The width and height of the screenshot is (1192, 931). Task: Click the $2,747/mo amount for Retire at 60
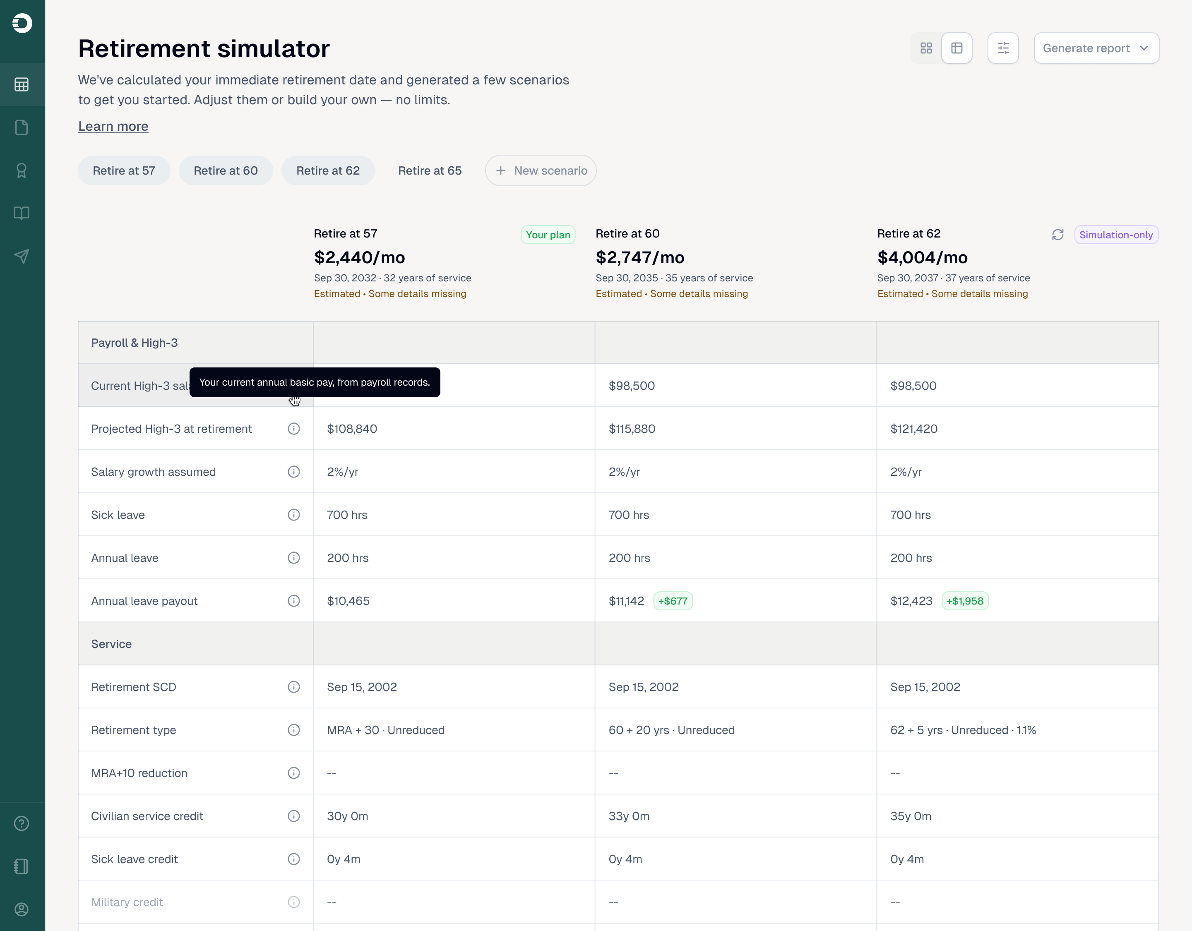pos(639,257)
